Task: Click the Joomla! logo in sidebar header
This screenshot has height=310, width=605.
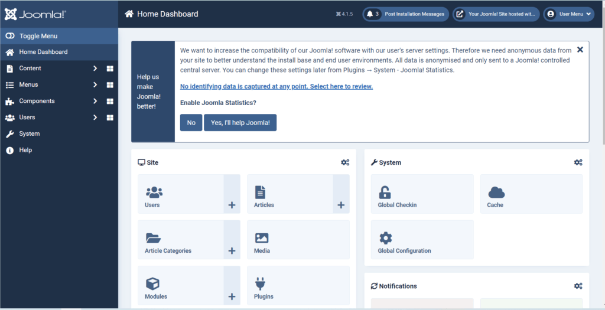Action: 35,14
